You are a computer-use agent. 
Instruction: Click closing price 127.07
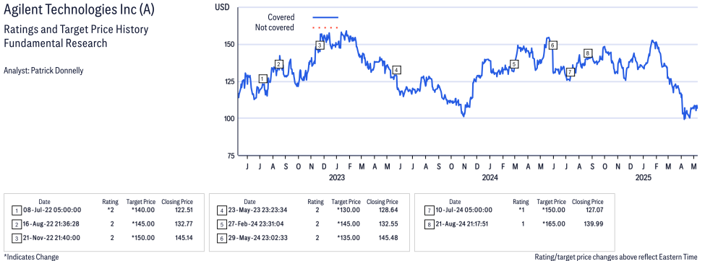594,210
